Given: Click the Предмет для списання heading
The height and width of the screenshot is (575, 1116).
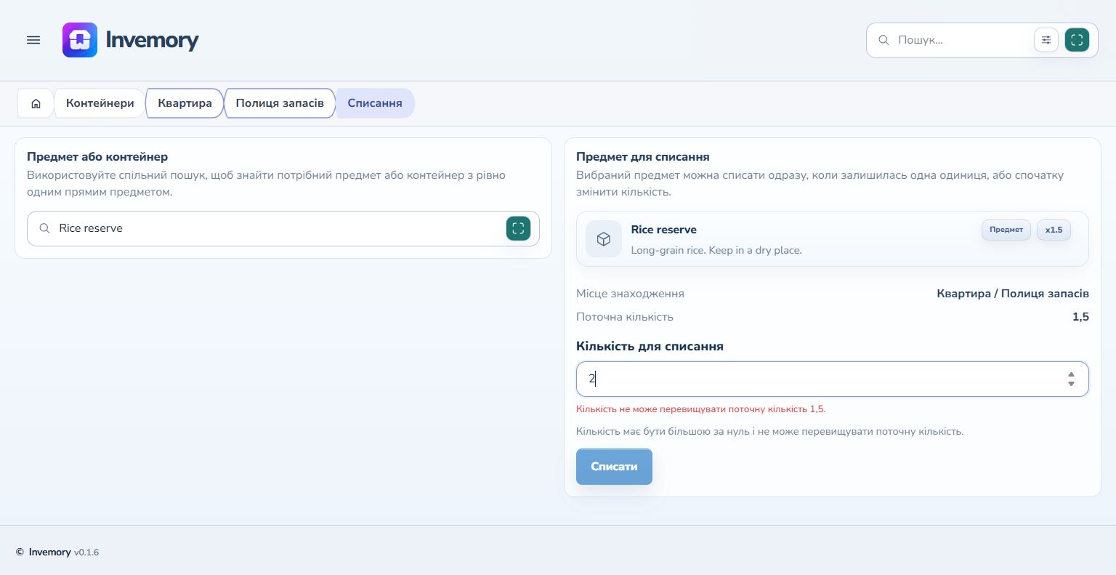Looking at the screenshot, I should pyautogui.click(x=643, y=156).
